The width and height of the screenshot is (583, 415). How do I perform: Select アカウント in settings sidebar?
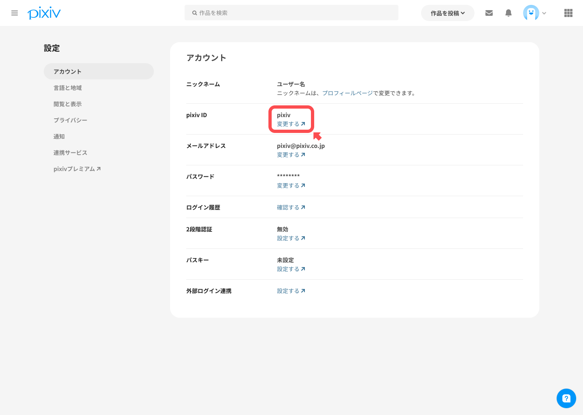(x=99, y=71)
